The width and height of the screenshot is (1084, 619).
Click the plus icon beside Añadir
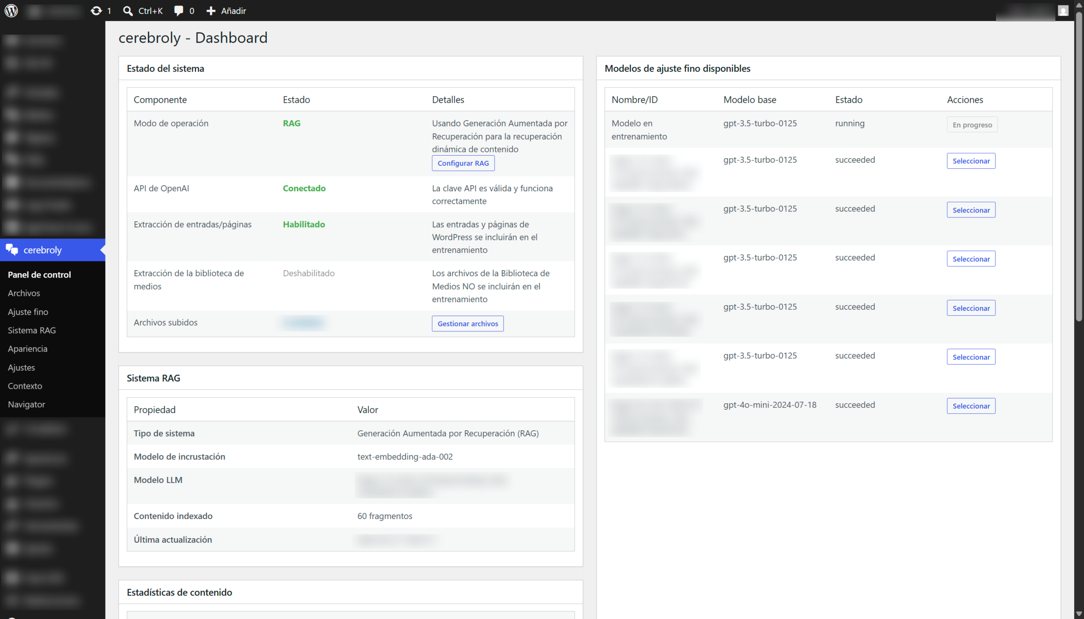click(211, 11)
